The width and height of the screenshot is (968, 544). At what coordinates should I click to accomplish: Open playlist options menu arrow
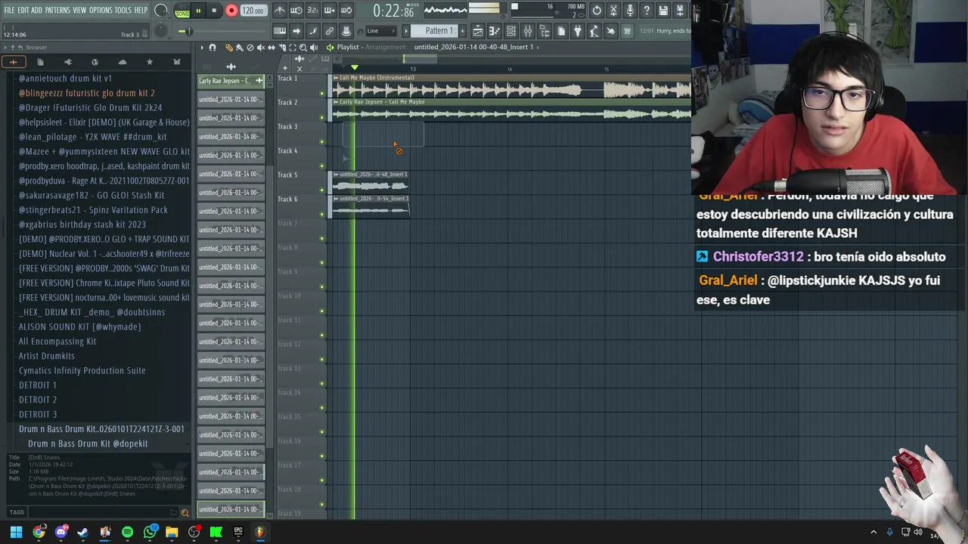tap(202, 48)
